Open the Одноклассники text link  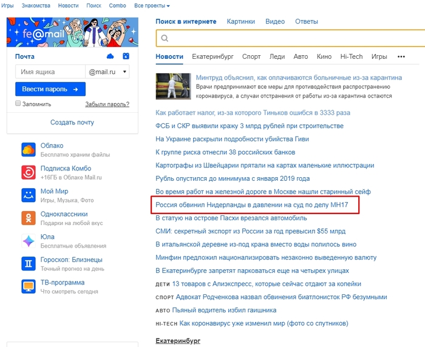click(64, 214)
